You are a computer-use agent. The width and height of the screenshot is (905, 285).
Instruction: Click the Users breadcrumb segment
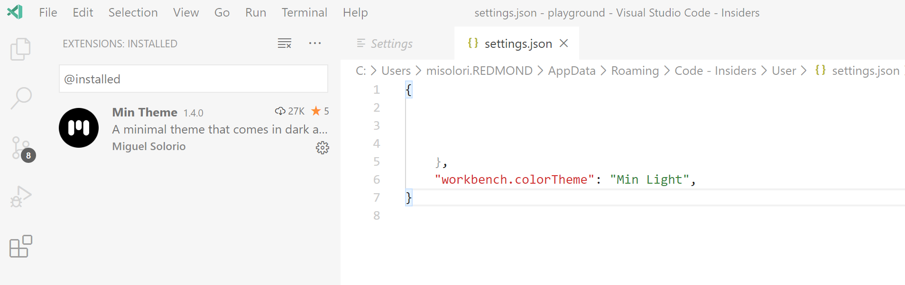click(396, 71)
